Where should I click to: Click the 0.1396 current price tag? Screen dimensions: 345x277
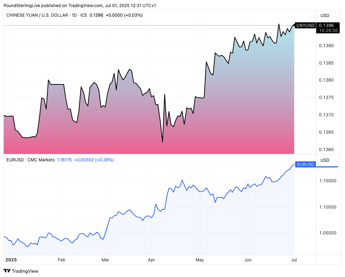point(326,25)
